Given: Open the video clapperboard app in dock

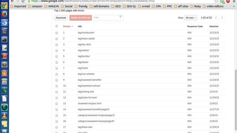Looking at the screenshot, I should click(4, 31).
